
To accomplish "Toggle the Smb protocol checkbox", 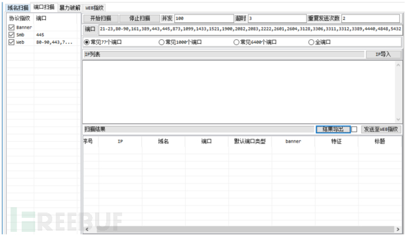I will pos(11,35).
